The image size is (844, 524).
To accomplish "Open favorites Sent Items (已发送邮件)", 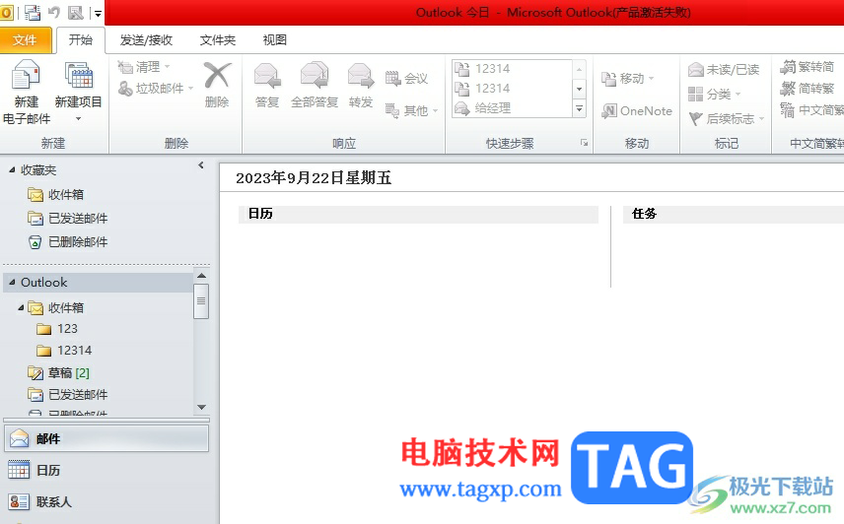I will click(x=68, y=219).
